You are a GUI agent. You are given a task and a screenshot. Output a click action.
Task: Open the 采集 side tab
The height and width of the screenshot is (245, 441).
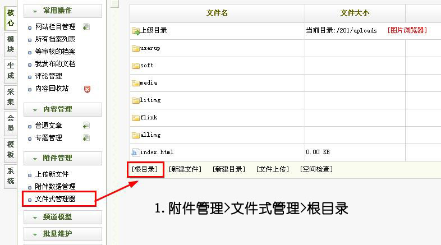pos(11,97)
